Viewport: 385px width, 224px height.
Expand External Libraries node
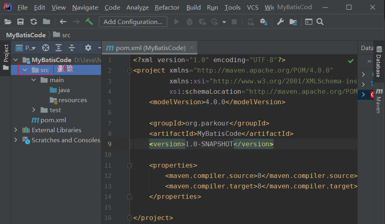coord(16,130)
